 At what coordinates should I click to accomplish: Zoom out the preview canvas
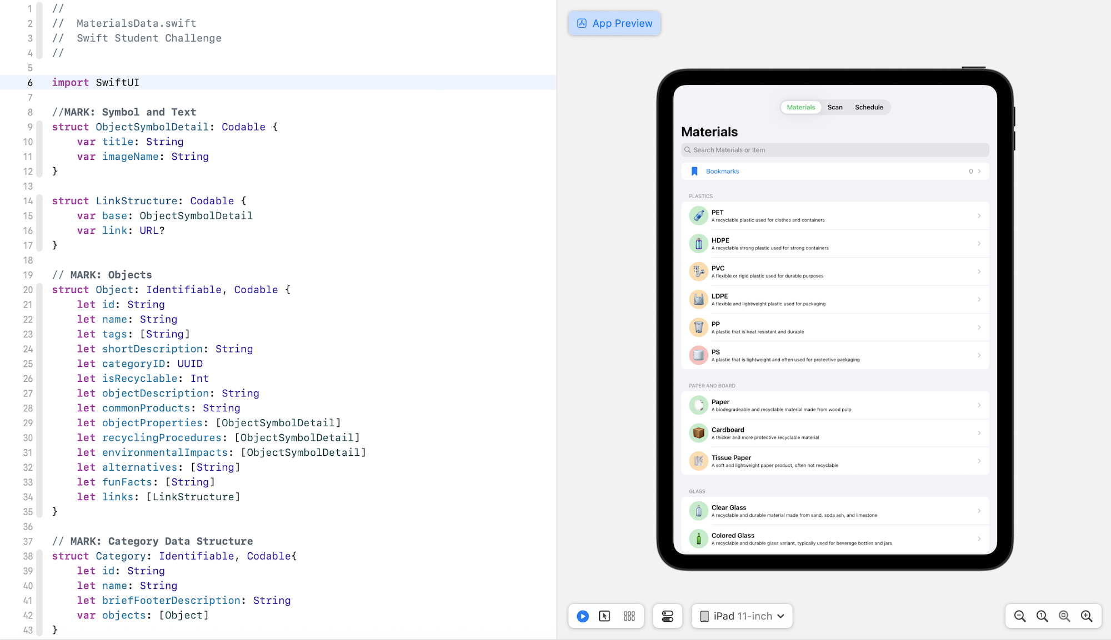pyautogui.click(x=1020, y=616)
